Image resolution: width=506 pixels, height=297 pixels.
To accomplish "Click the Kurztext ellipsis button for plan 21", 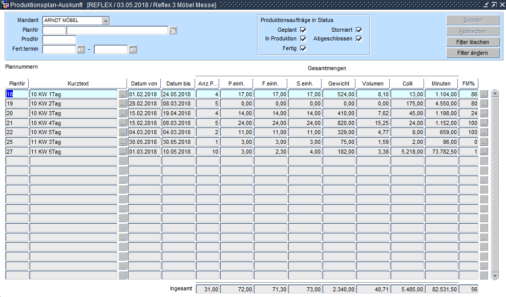I will pos(122,123).
